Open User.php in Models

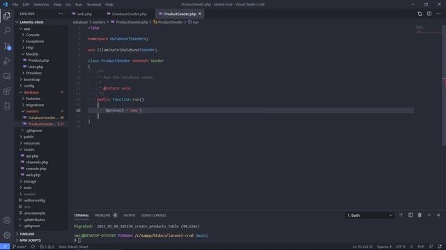tap(36, 67)
